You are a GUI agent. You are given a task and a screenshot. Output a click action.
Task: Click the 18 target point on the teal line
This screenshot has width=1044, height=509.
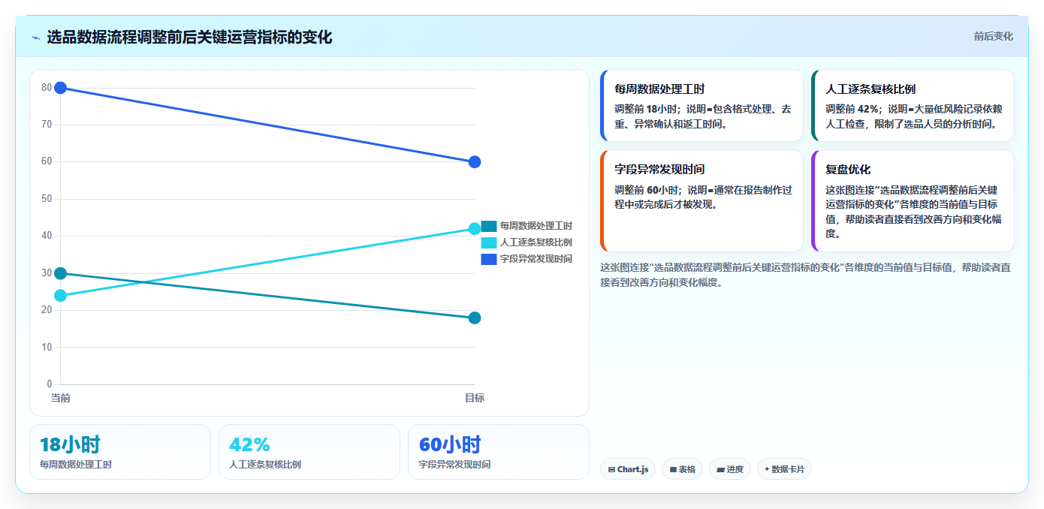475,318
